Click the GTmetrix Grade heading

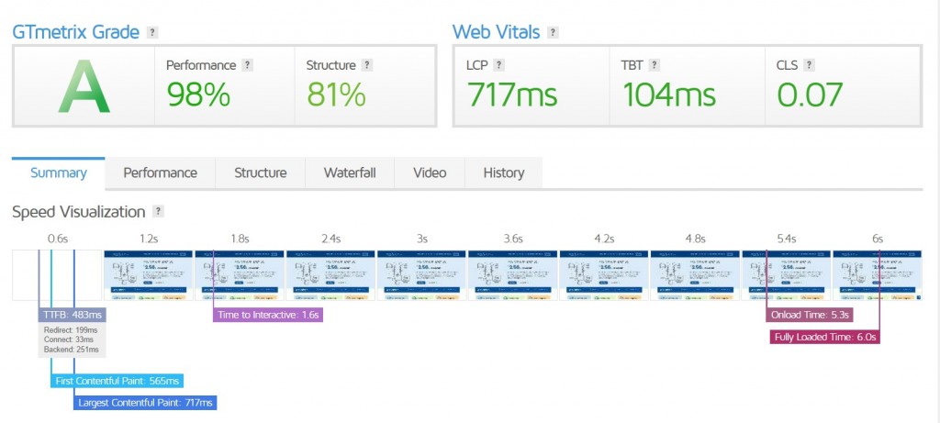pyautogui.click(x=76, y=32)
